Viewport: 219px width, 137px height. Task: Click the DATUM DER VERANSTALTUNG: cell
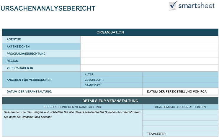(72, 92)
